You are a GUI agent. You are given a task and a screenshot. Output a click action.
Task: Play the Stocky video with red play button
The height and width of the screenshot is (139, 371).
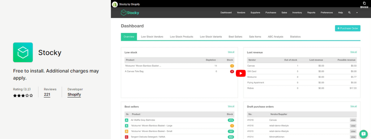pos(241,73)
